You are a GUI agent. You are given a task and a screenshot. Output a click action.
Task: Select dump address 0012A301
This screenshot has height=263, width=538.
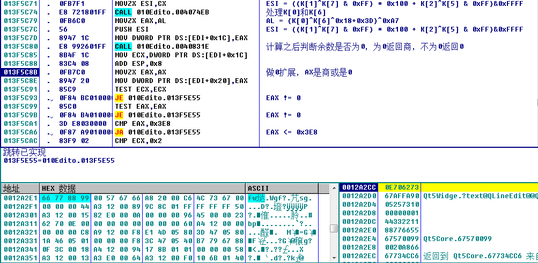coord(20,215)
